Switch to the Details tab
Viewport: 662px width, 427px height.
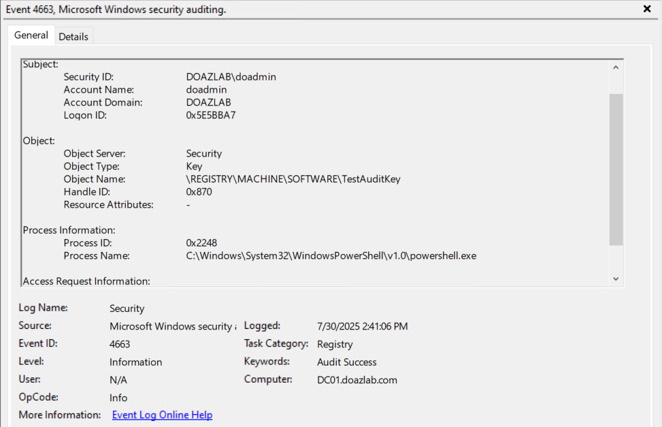[73, 37]
